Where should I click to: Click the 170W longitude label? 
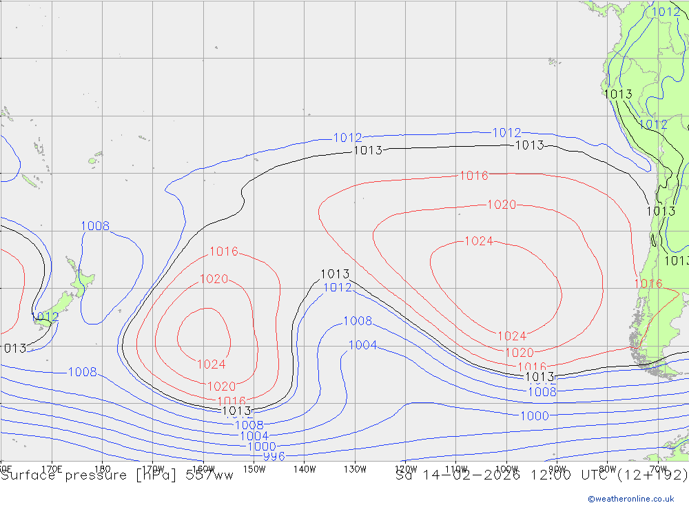click(x=153, y=469)
